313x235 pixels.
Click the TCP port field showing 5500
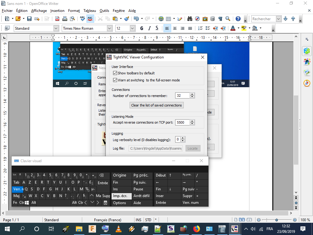click(182, 122)
